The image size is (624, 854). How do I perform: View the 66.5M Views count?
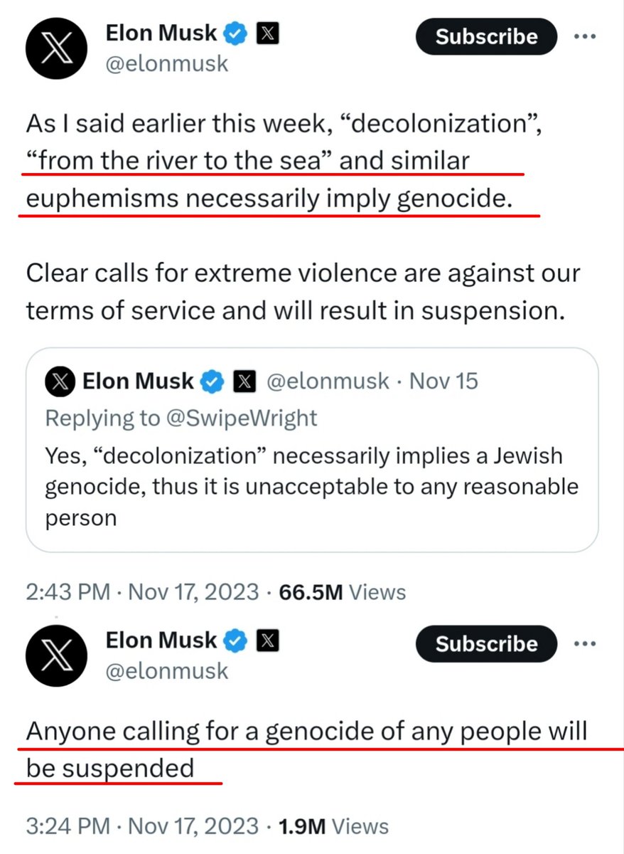click(x=343, y=592)
